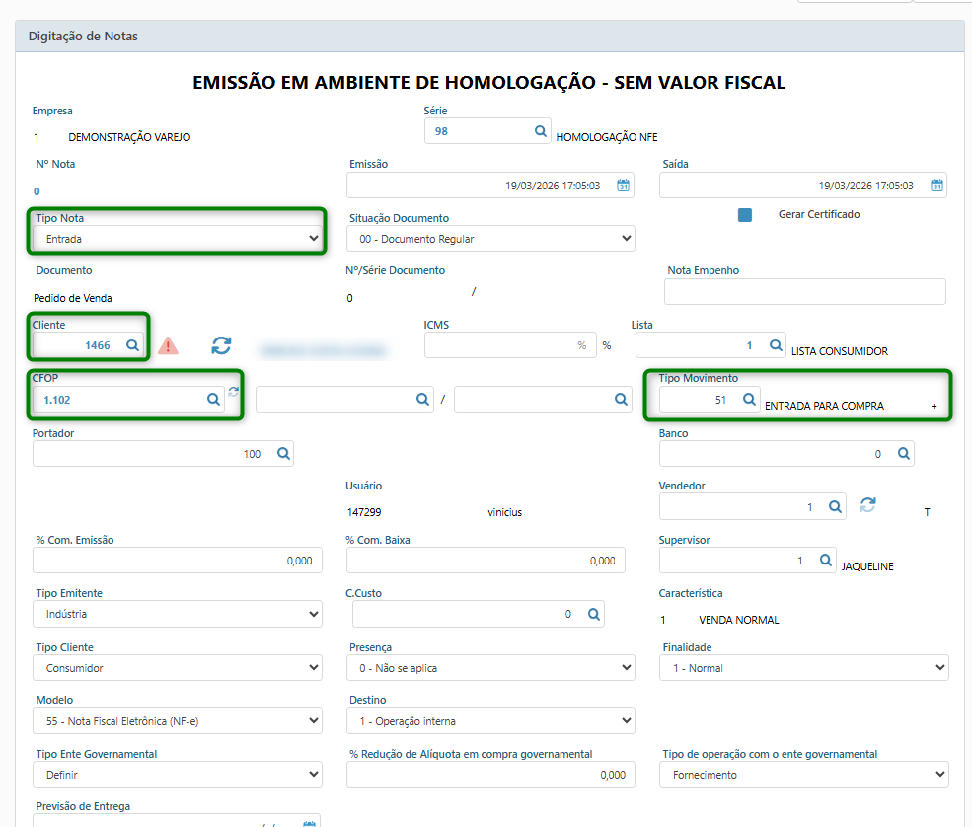Search CFOP using the magnifier icon

pyautogui.click(x=212, y=399)
